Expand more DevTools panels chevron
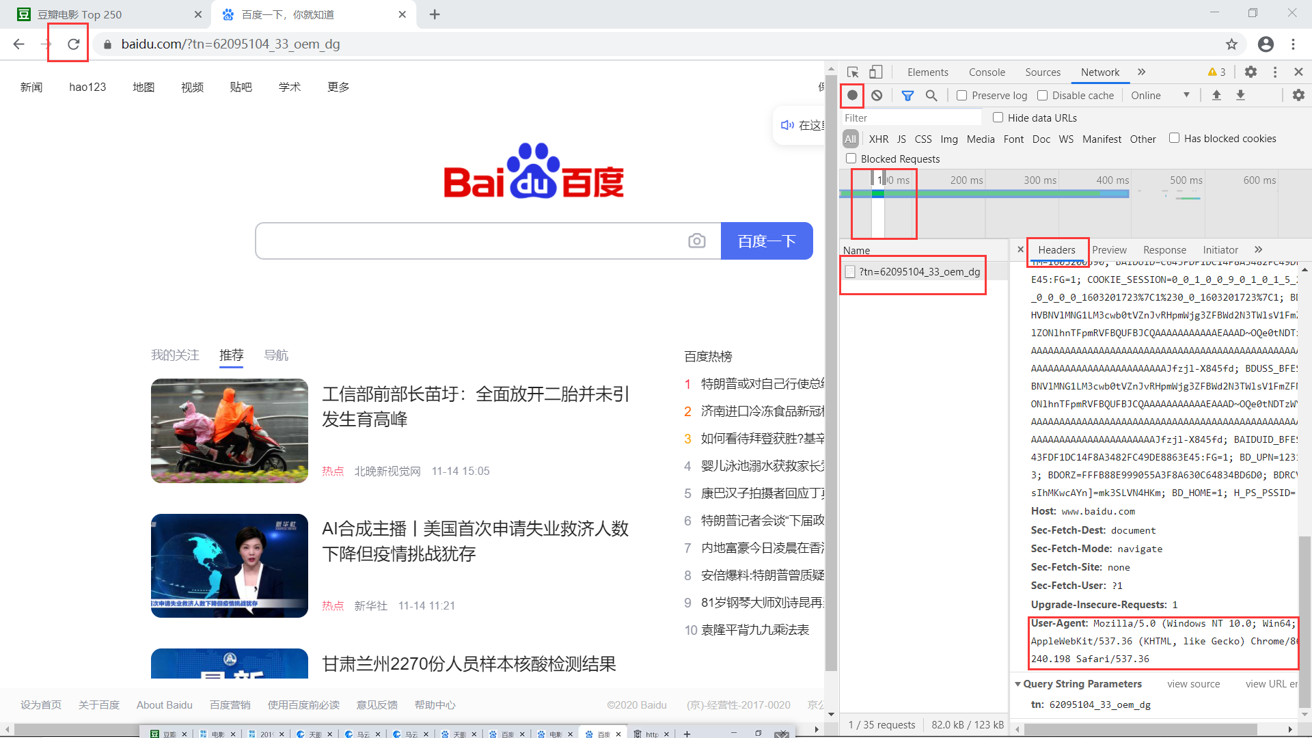This screenshot has height=738, width=1312. tap(1141, 72)
